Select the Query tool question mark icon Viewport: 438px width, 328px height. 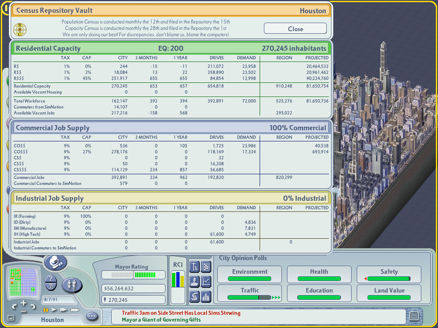[x=51, y=278]
